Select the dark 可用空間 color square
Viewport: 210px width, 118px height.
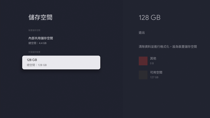click(143, 75)
